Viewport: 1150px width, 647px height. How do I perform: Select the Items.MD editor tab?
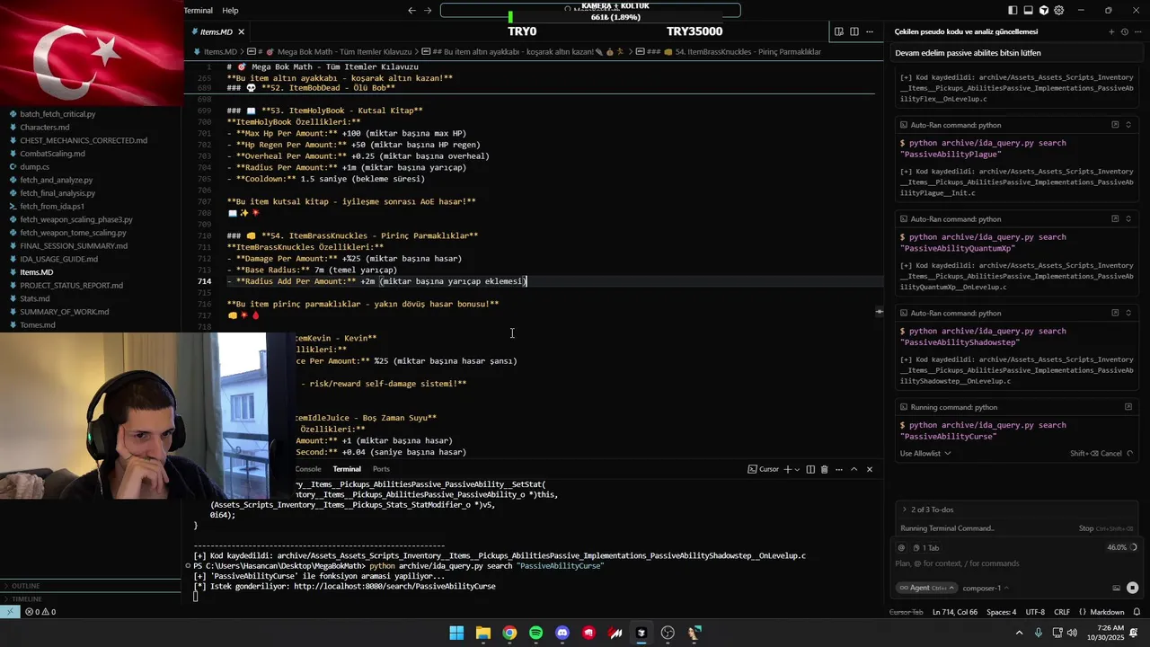217,31
